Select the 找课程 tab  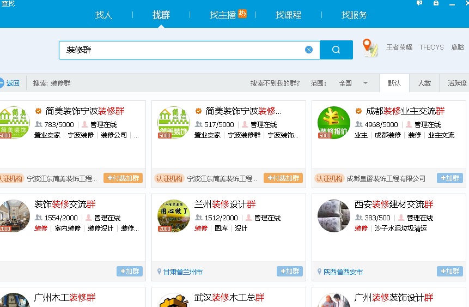pos(288,15)
